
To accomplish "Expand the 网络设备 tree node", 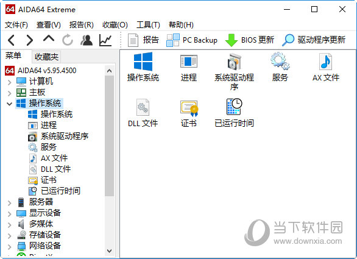I will [9, 247].
